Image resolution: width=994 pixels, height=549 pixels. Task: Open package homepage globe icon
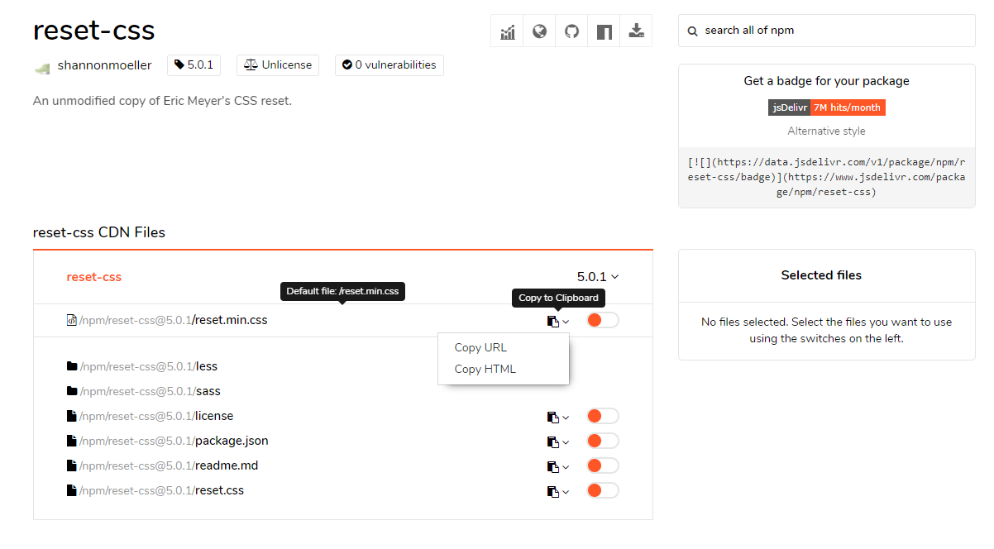[x=539, y=31]
